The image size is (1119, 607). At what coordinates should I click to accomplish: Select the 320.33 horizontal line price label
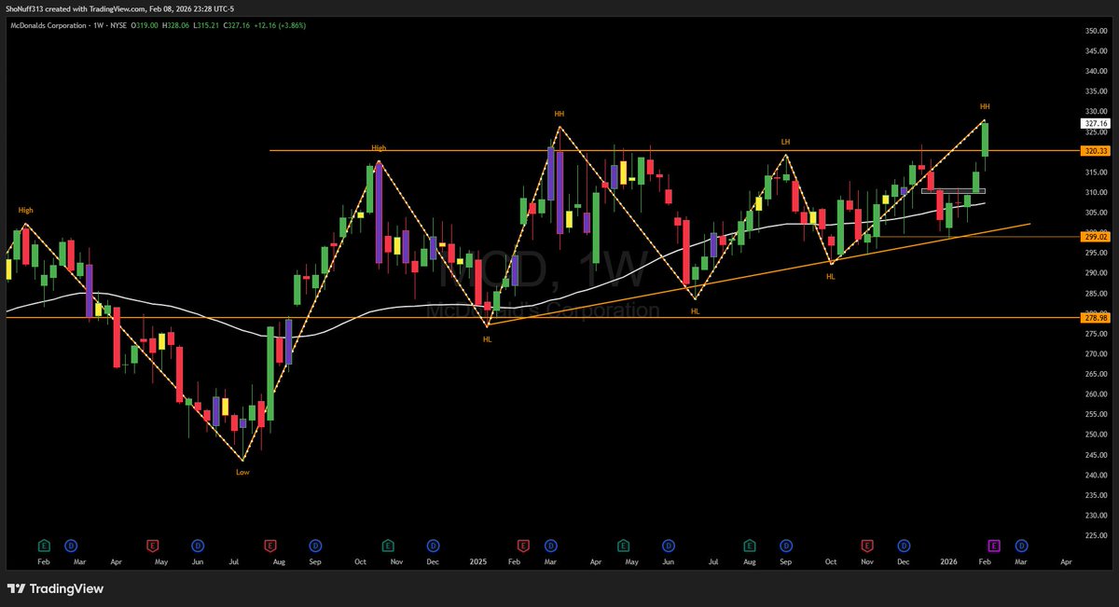click(1095, 150)
